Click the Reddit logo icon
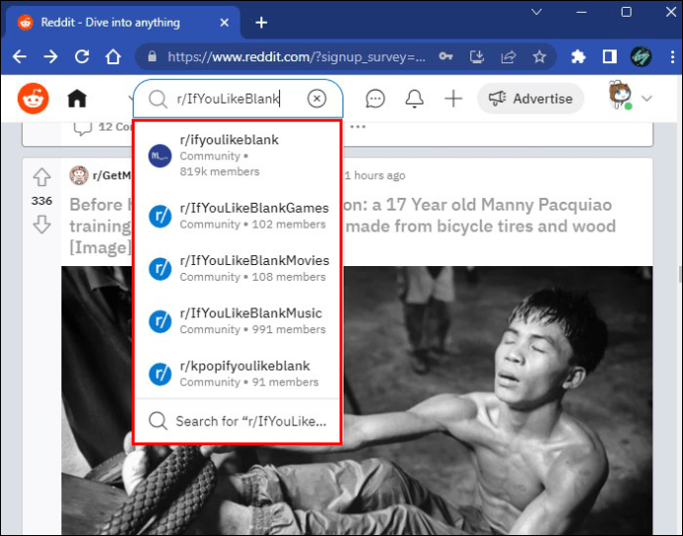 pos(33,98)
